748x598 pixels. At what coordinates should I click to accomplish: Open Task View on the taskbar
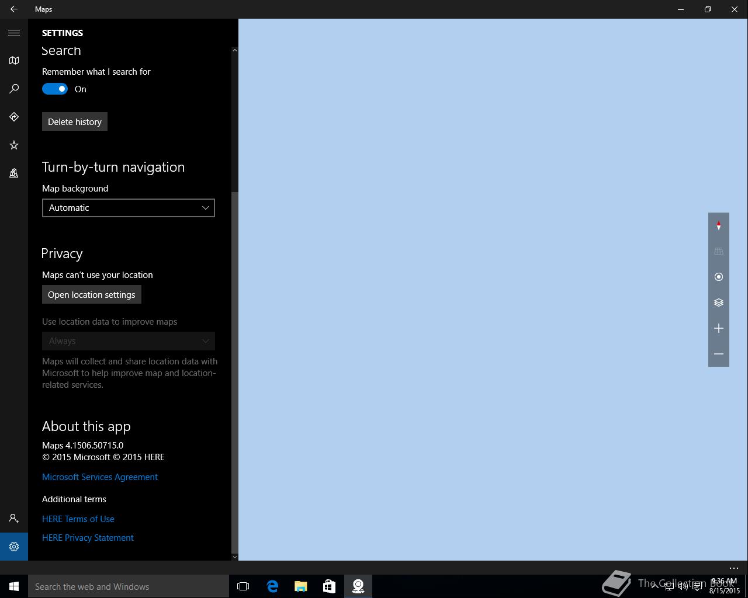coord(243,586)
